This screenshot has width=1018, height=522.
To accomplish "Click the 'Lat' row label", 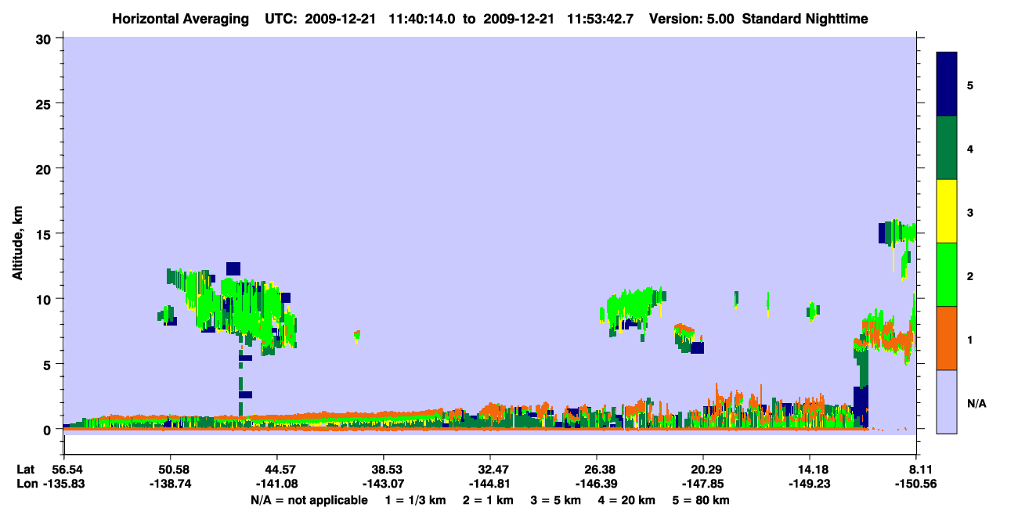I will (24, 470).
